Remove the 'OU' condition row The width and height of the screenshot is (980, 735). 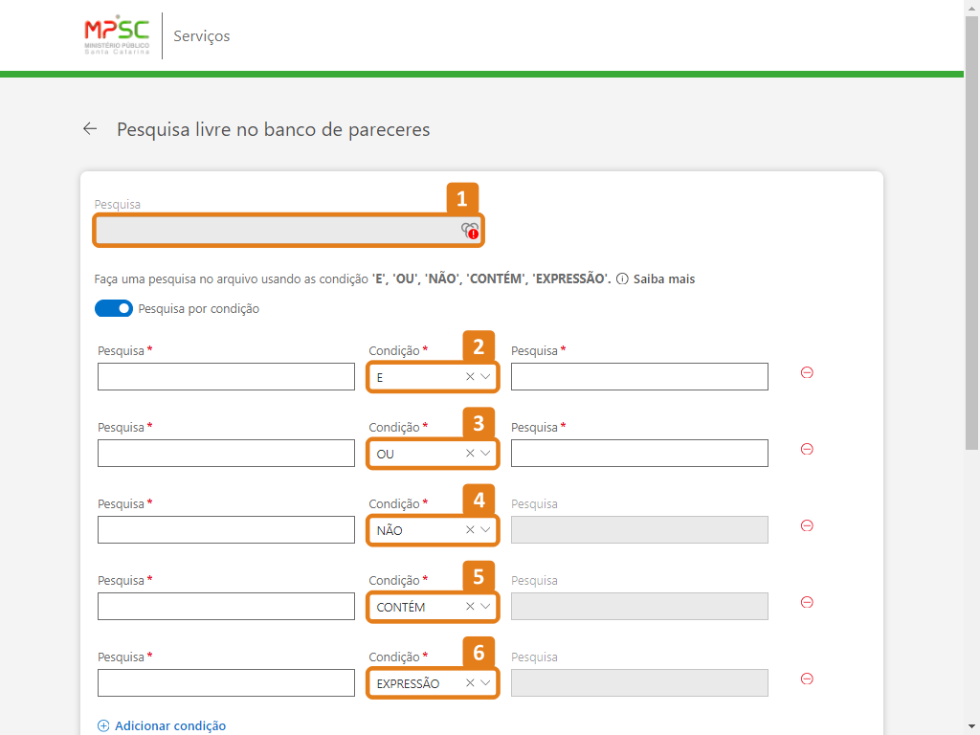(807, 450)
